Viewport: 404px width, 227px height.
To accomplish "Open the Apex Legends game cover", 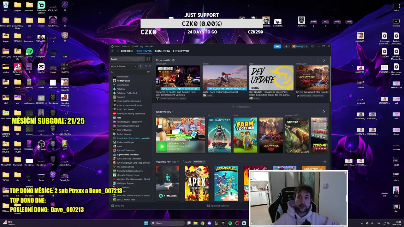I will [x=197, y=183].
